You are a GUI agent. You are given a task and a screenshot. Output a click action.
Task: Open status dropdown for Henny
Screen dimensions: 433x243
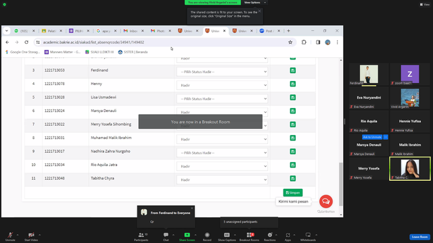223,85
